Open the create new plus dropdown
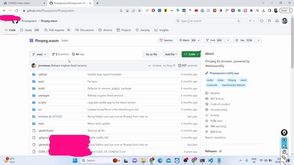 point(252,21)
